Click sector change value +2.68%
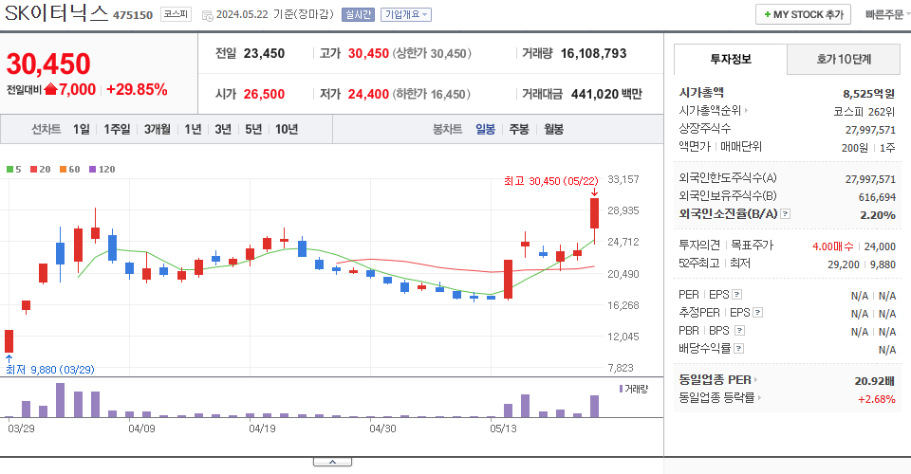Screen dimensions: 911x474 [x=876, y=399]
